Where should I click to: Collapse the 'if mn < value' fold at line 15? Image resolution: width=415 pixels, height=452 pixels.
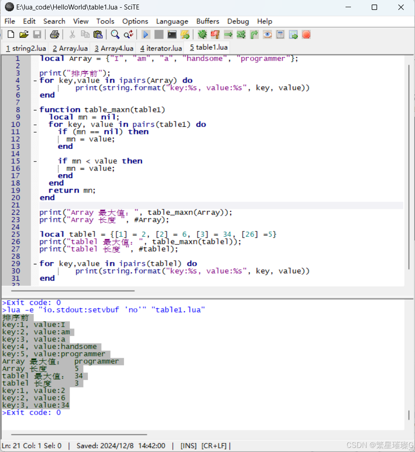[35, 161]
